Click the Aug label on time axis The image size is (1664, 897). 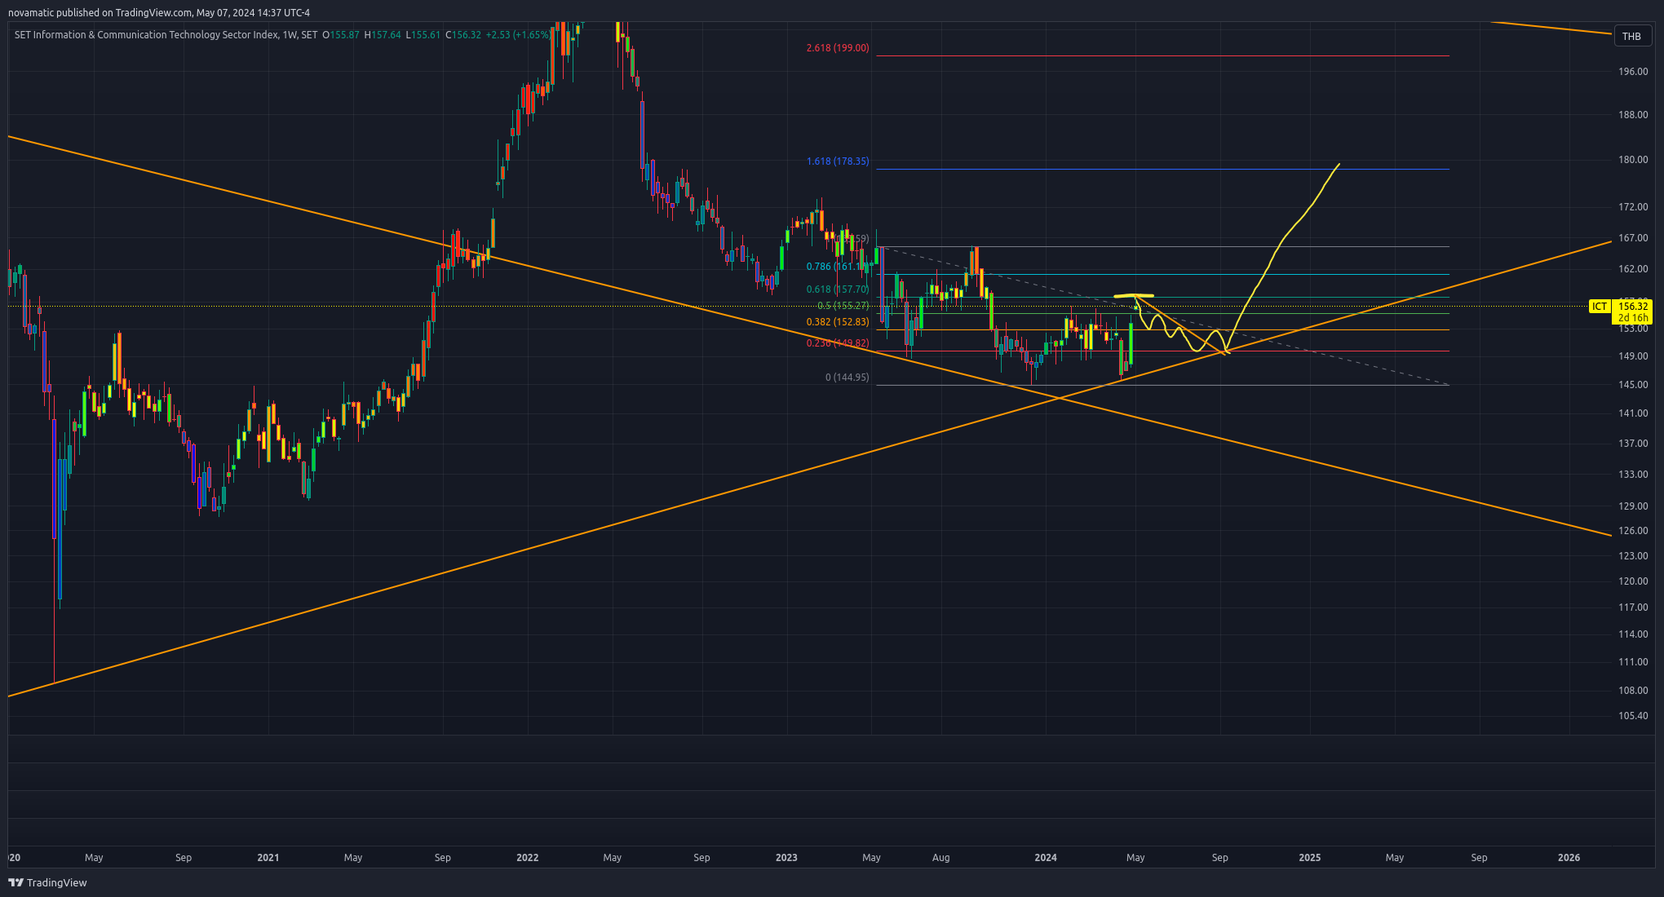click(941, 858)
